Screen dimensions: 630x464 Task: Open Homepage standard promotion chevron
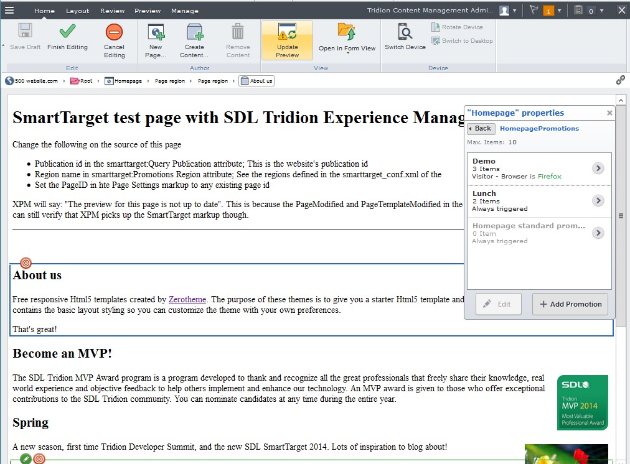click(598, 233)
